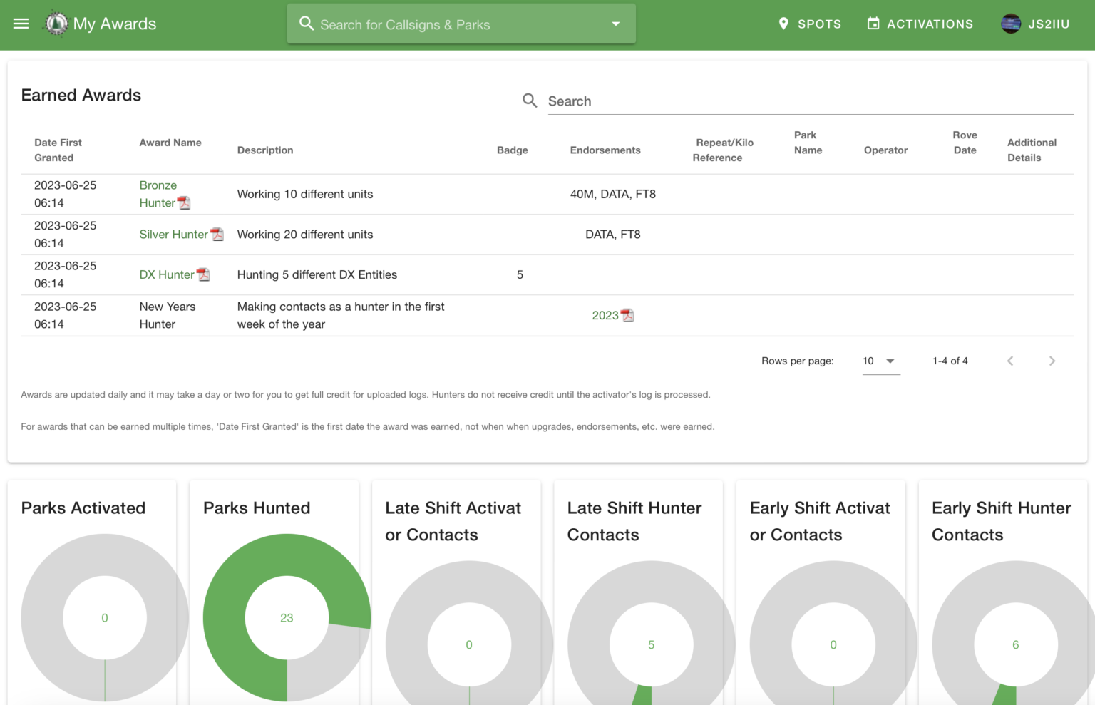Click the 2023 endorsement PDF icon
The width and height of the screenshot is (1095, 705).
click(627, 315)
